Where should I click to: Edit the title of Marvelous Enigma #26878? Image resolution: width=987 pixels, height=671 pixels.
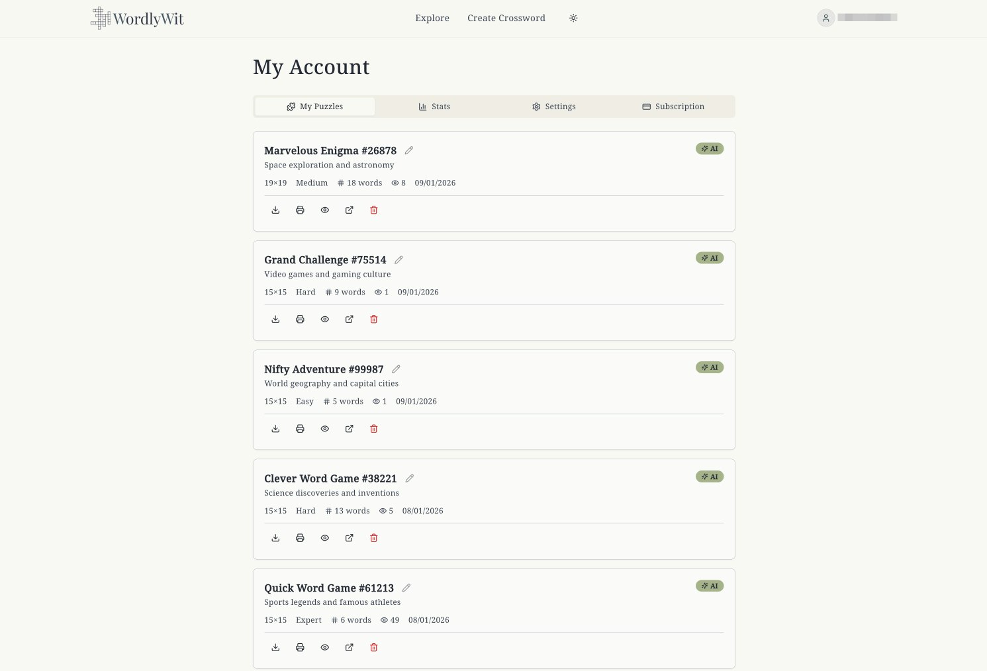point(409,150)
